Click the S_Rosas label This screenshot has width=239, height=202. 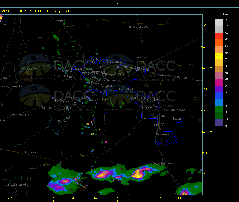point(107,85)
